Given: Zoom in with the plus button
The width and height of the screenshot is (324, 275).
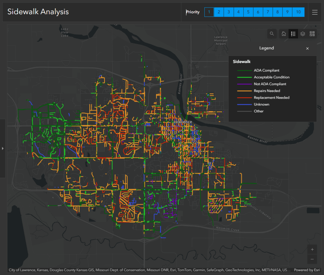Looking at the screenshot, I should tap(312, 250).
